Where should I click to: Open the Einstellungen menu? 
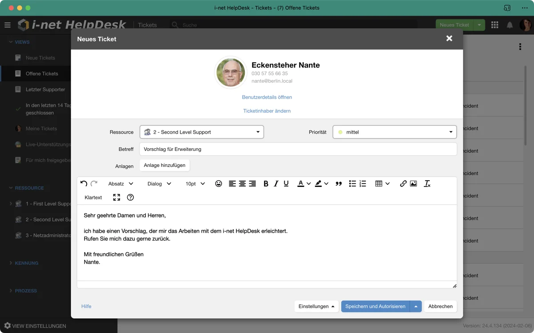click(x=316, y=306)
